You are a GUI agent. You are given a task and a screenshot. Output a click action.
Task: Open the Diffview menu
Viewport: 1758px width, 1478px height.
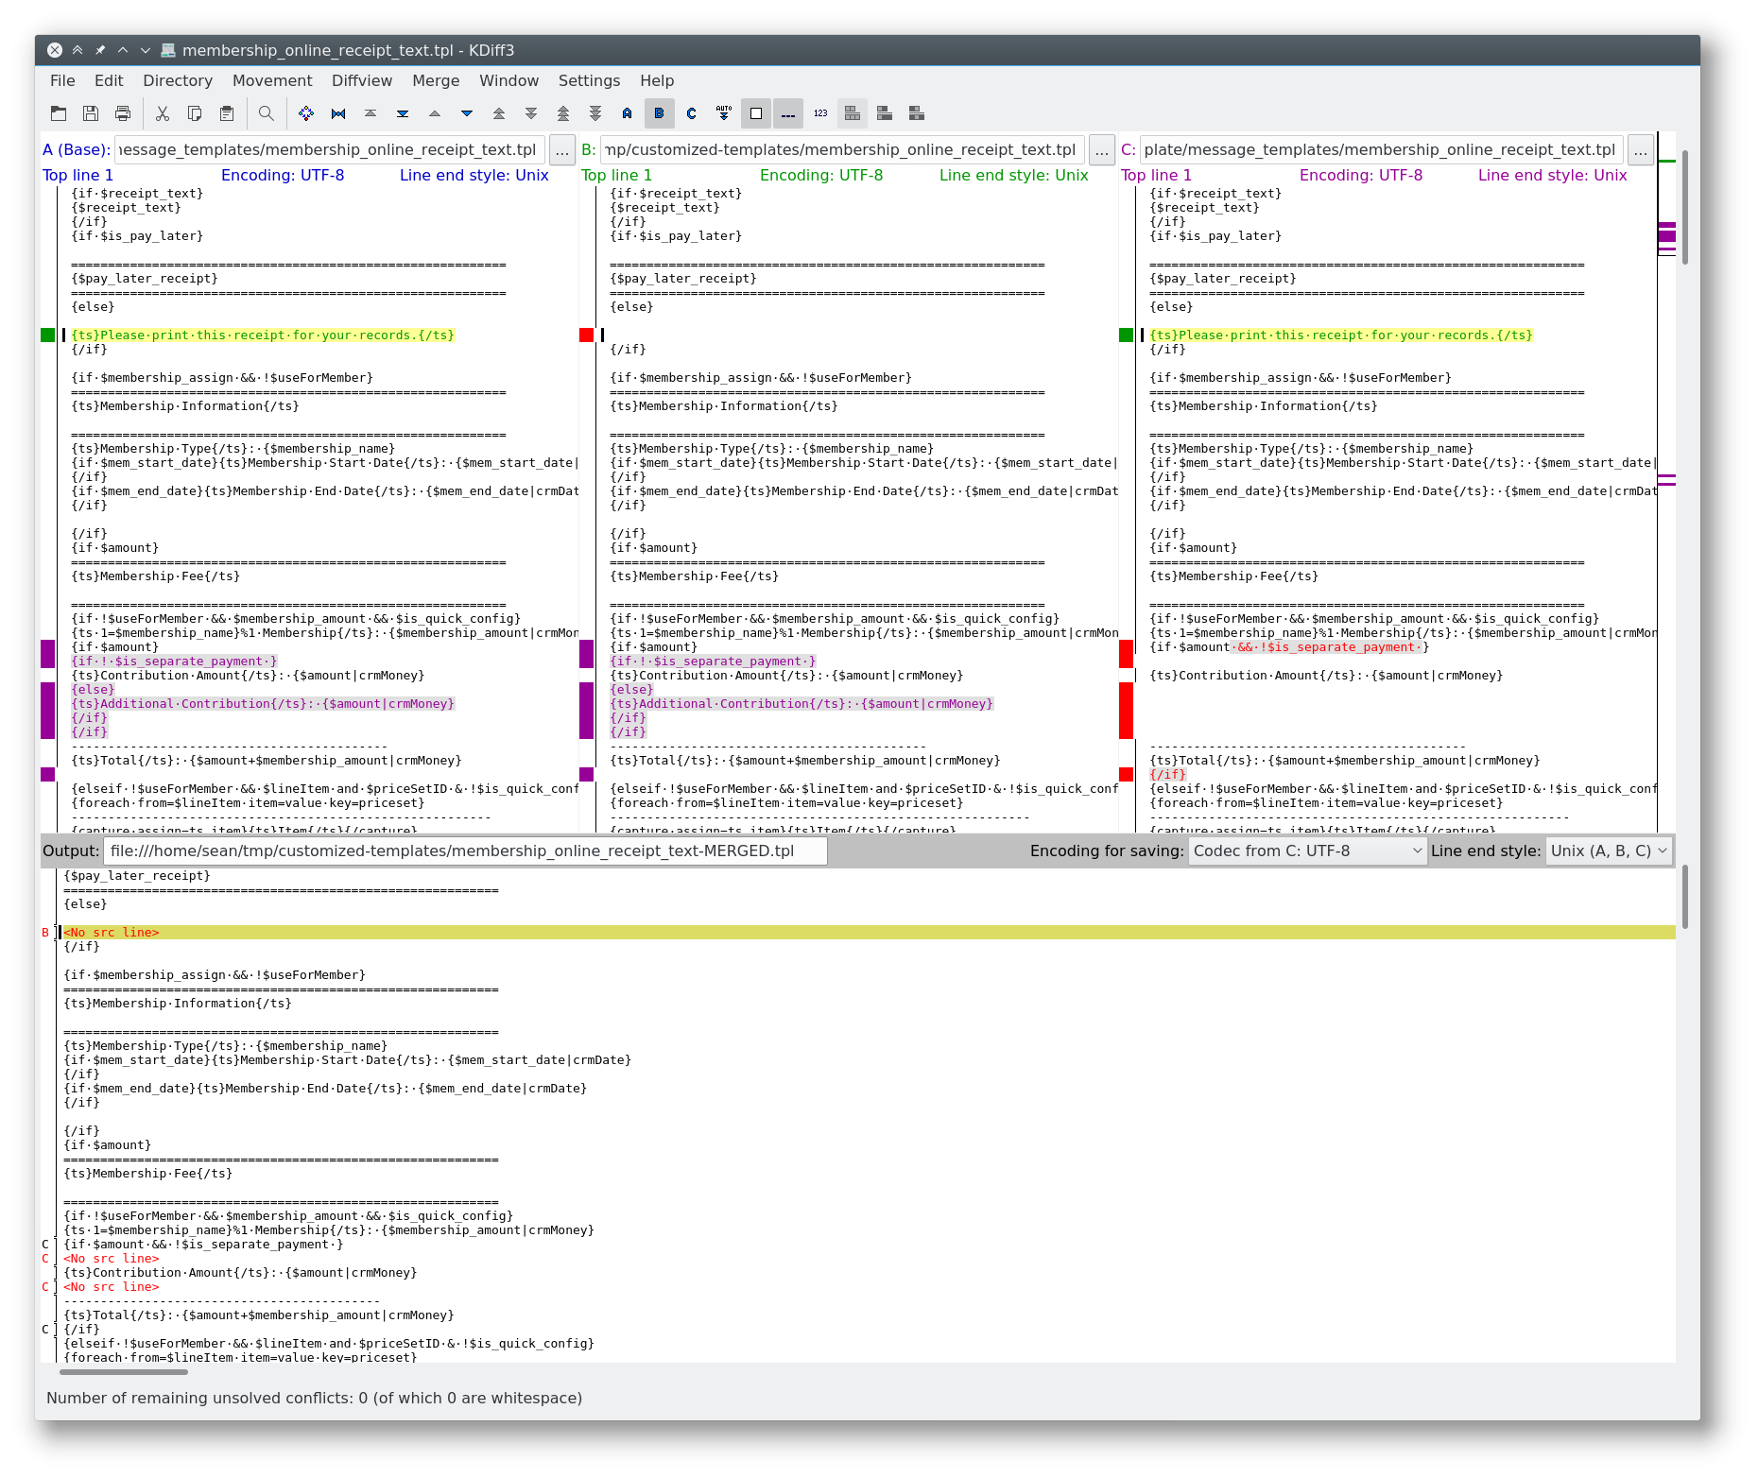click(x=362, y=80)
